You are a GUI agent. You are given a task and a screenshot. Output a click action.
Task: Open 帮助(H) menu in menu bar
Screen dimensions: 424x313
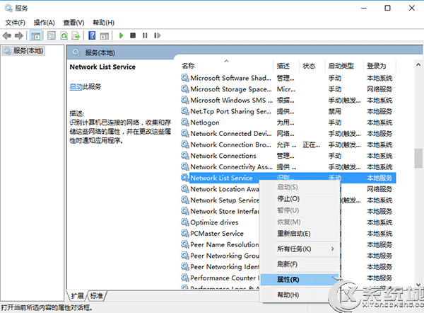(104, 23)
